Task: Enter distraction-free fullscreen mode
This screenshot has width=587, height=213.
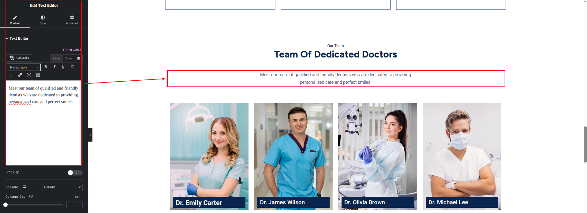Action: point(29,75)
